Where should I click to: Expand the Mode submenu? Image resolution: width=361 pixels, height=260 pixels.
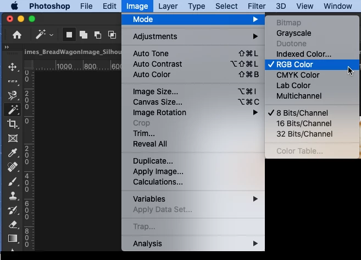193,19
